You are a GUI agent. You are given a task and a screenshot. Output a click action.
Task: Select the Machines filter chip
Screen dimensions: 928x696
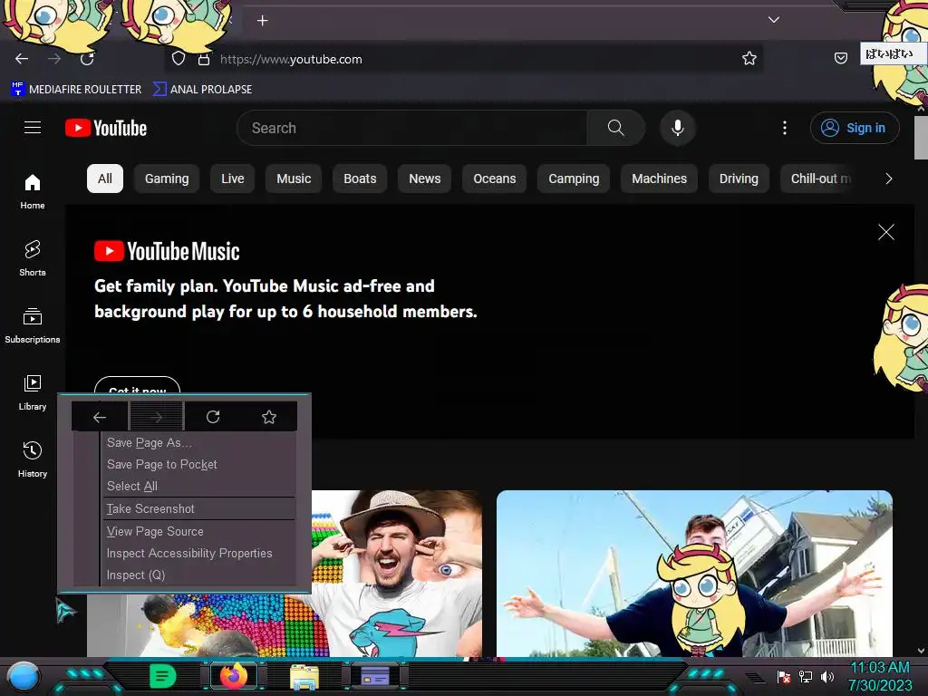coord(660,179)
